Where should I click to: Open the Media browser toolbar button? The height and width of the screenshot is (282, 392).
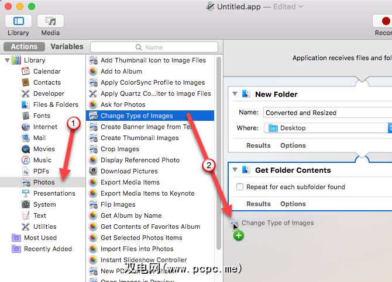pyautogui.click(x=50, y=21)
